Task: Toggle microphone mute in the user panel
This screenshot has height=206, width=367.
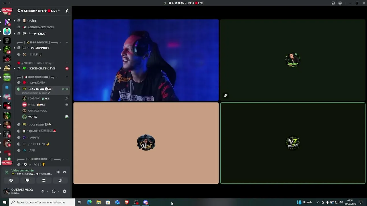Action: [x=43, y=191]
